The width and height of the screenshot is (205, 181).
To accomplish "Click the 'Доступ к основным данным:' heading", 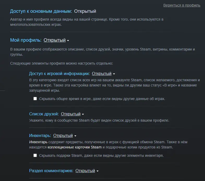I will click(x=41, y=11).
